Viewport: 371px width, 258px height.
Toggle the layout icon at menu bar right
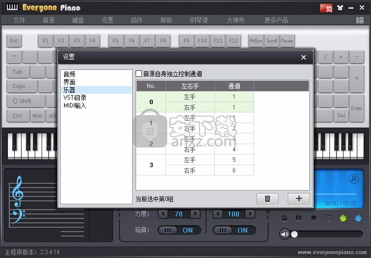[360, 20]
